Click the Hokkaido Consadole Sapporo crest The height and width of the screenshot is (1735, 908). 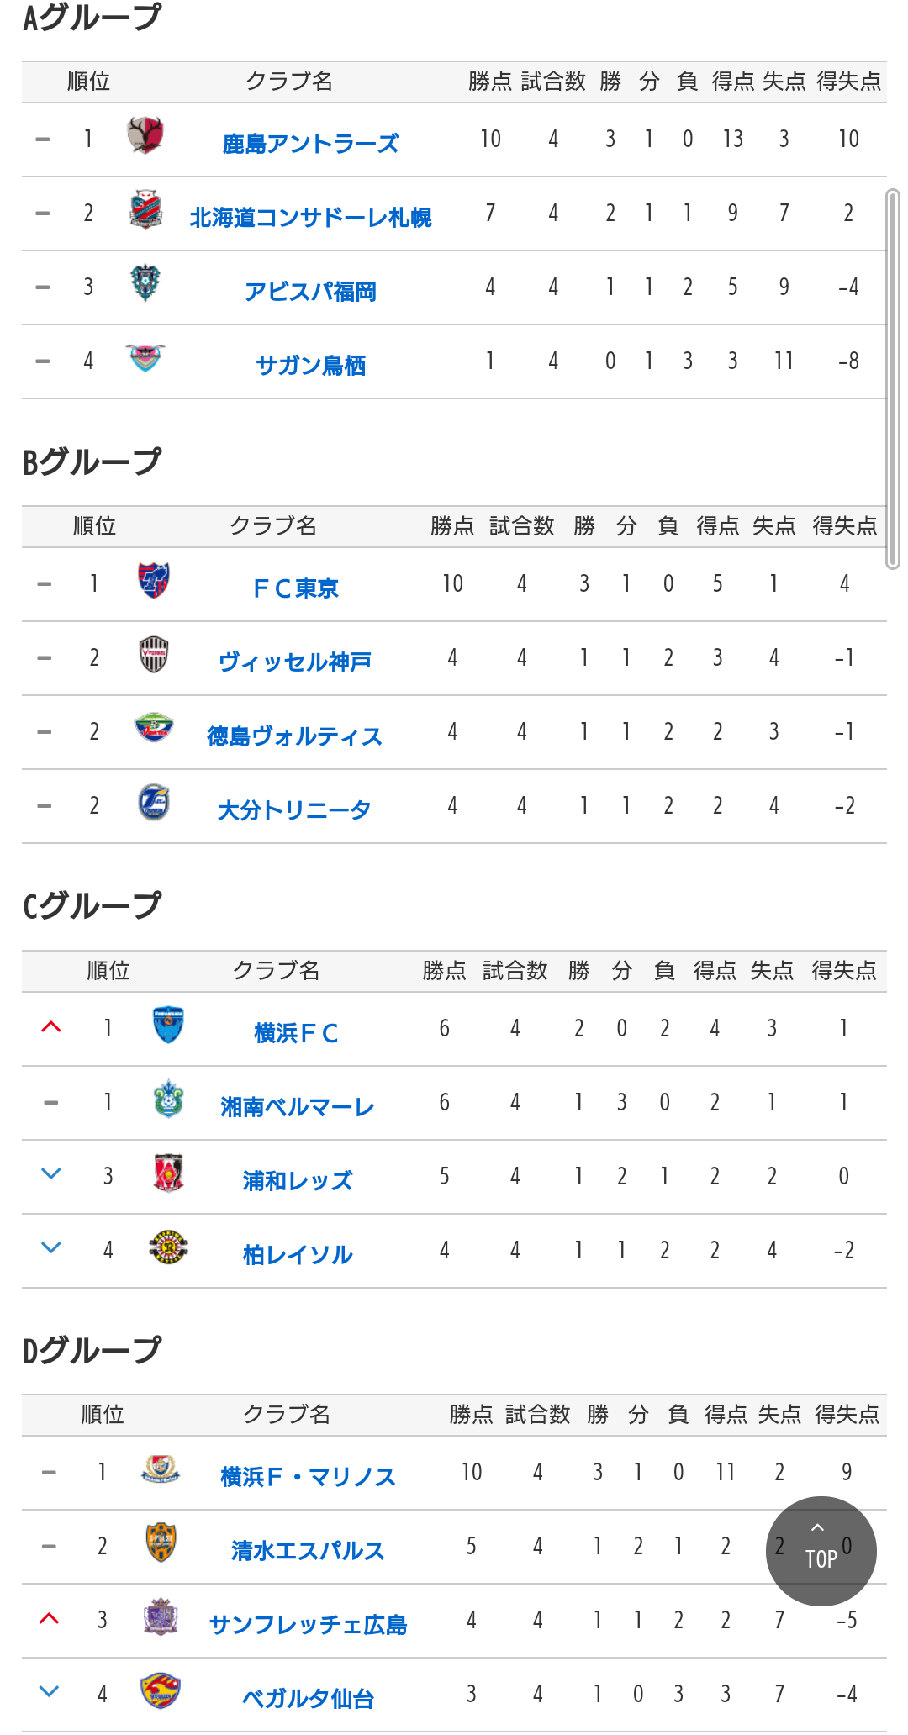click(x=145, y=210)
